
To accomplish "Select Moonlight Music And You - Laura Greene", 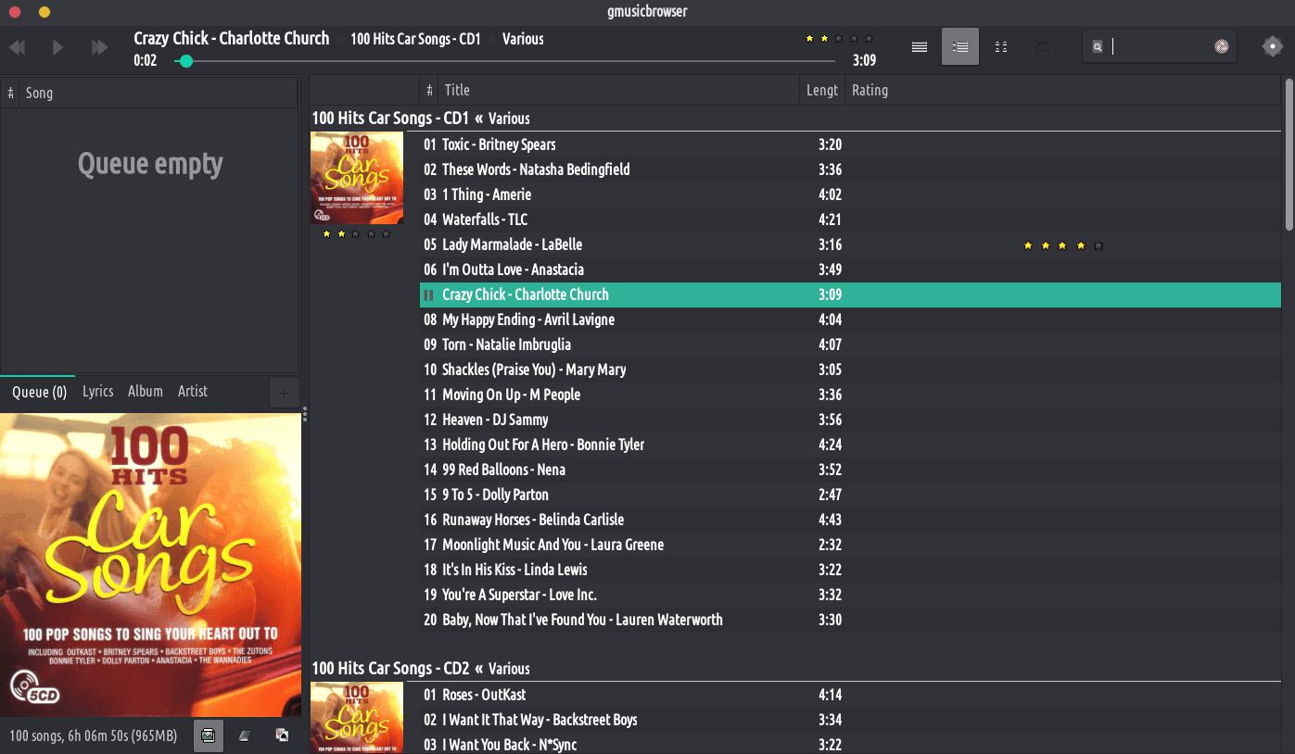I will [850, 545].
